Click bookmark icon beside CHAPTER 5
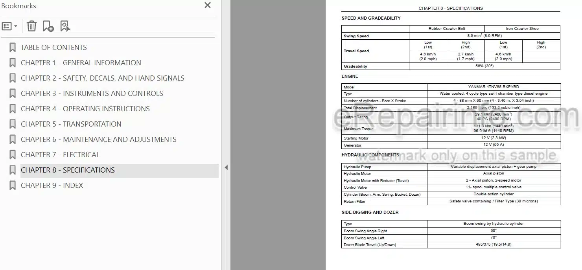 13,124
